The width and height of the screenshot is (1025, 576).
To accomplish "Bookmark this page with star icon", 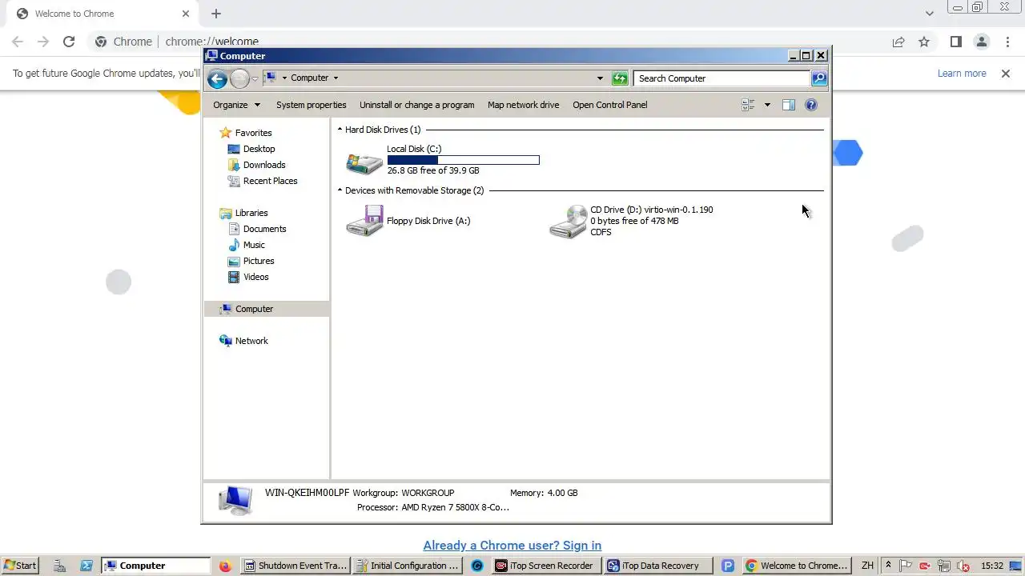I will pos(924,42).
